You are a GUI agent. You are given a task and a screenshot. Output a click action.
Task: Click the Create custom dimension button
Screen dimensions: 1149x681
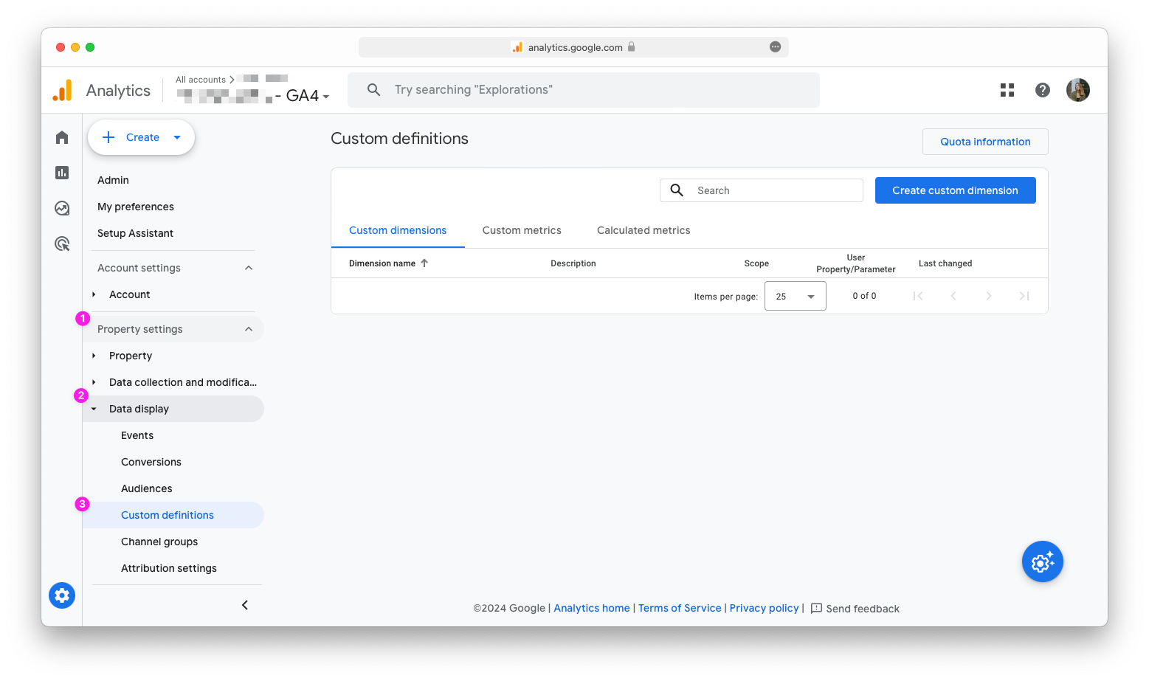point(955,190)
